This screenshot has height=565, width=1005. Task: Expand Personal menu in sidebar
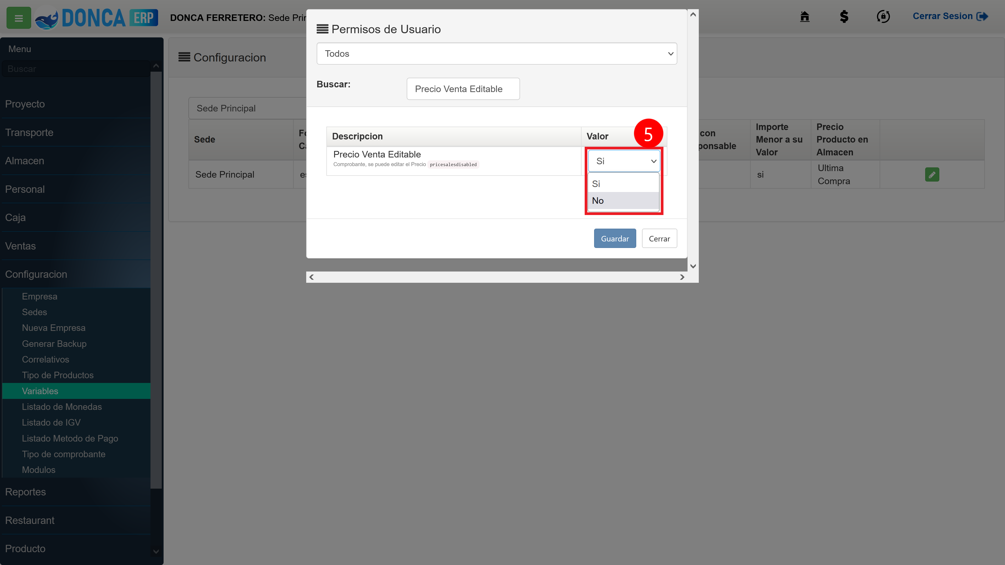76,189
